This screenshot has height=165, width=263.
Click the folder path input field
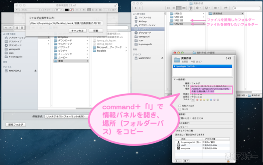66,23
